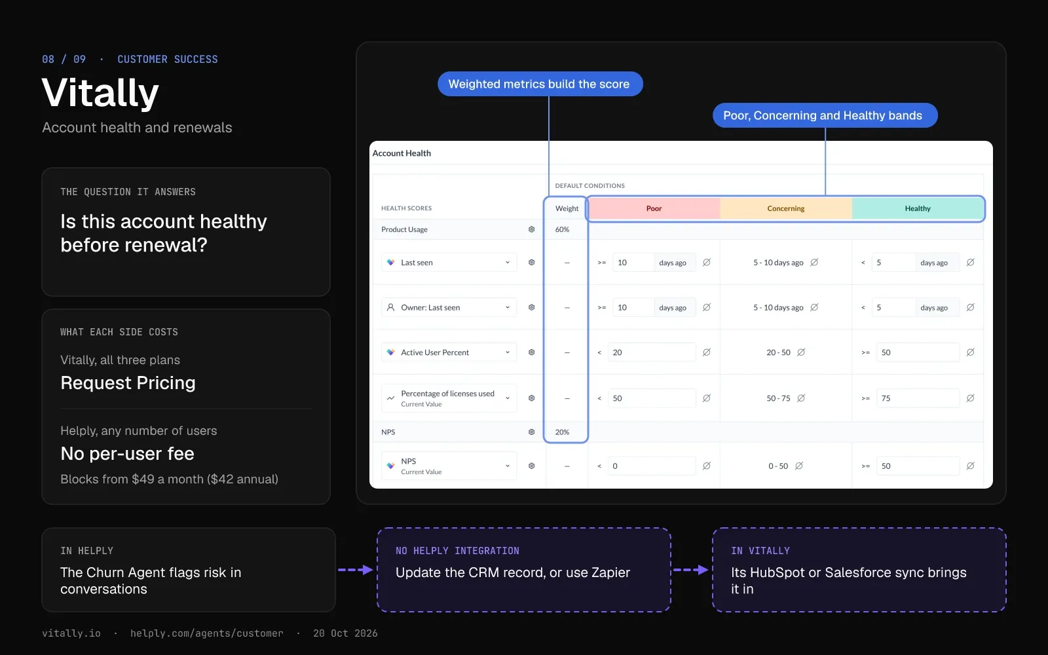Click the vitally.io footer text
Viewport: 1048px width, 655px height.
[x=71, y=633]
